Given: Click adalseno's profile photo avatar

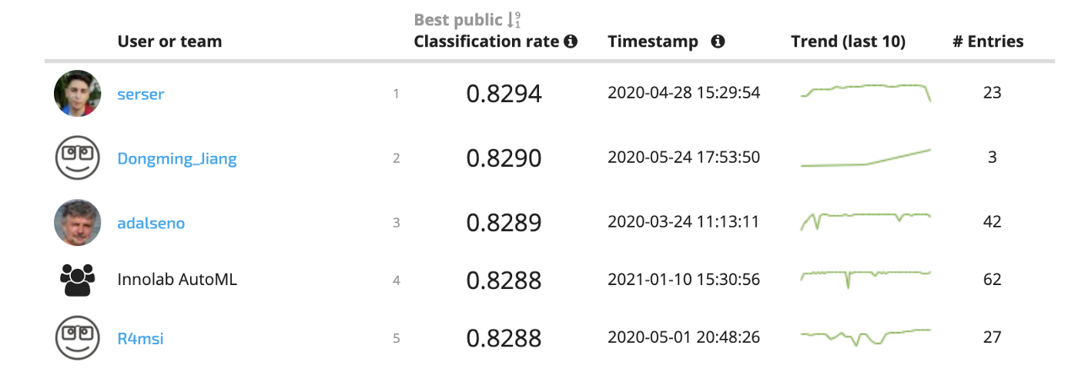Looking at the screenshot, I should pyautogui.click(x=78, y=223).
